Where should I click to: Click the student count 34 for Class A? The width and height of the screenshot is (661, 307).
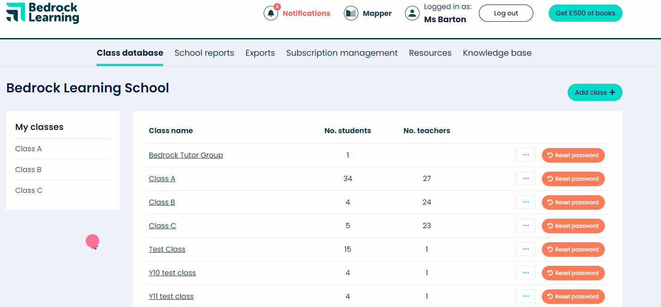(347, 179)
